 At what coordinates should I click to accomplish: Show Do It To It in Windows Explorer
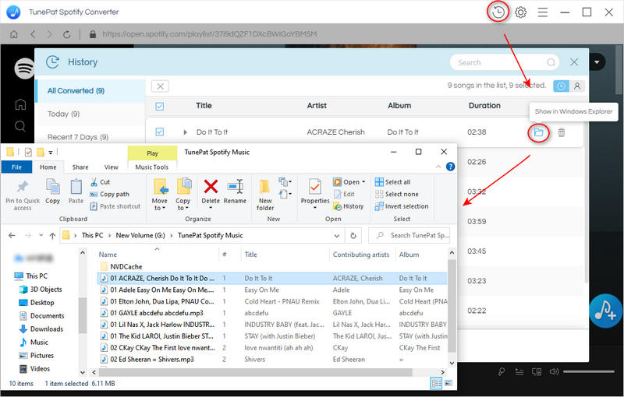(x=538, y=132)
